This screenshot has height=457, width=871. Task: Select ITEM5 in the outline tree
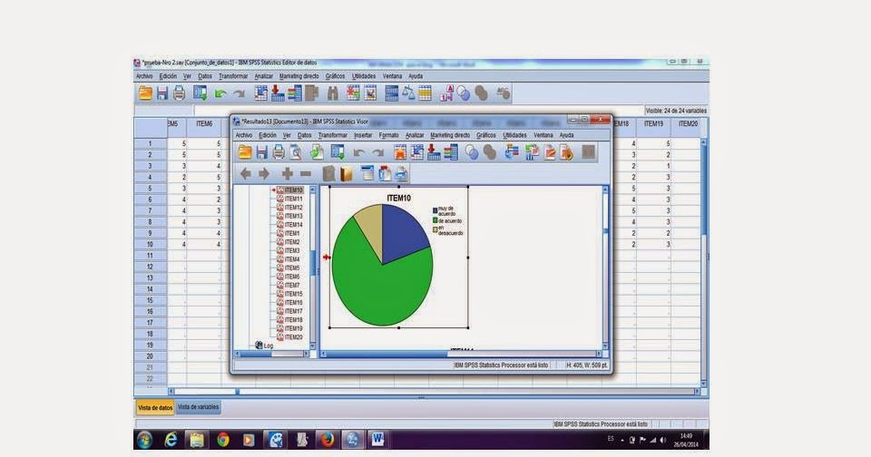291,268
